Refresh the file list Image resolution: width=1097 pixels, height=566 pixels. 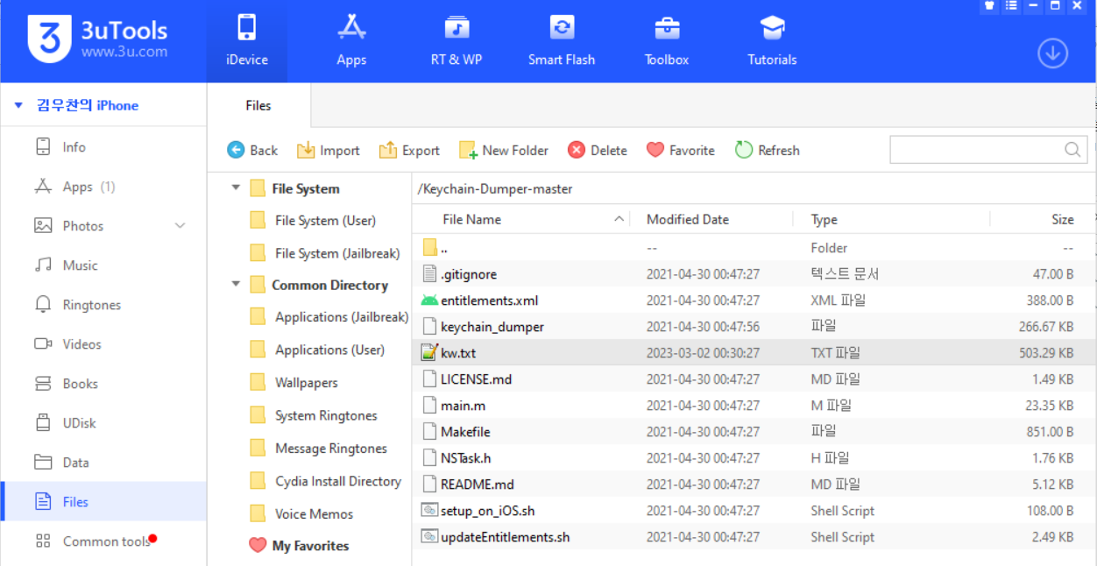pos(768,150)
